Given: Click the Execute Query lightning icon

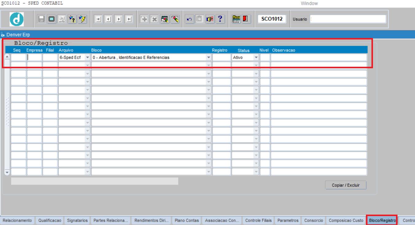Looking at the screenshot, I should [83, 19].
